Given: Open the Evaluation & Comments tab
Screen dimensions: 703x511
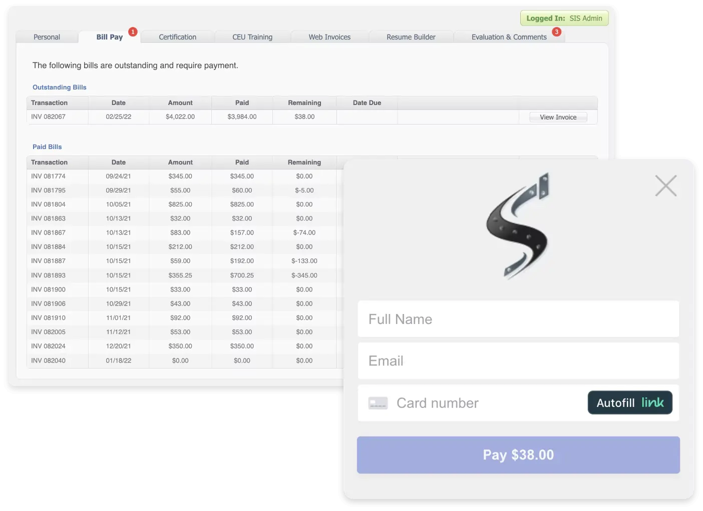Looking at the screenshot, I should click(509, 37).
